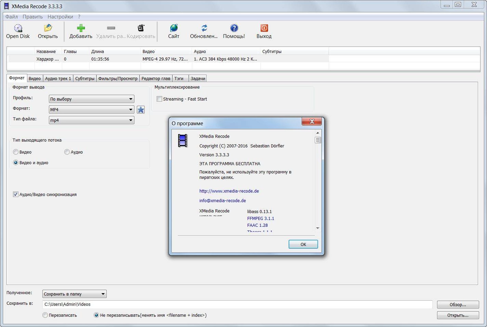Open the Формат dropdown showing MP4

[92, 109]
